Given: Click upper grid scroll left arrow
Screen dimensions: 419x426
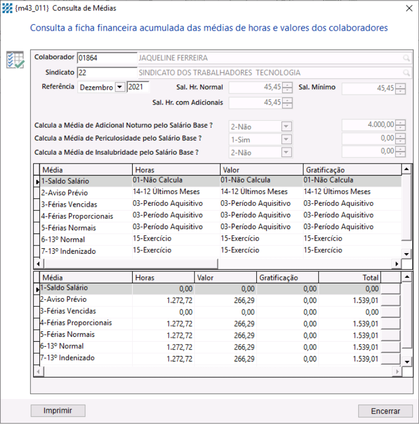Looking at the screenshot, I should [x=38, y=264].
